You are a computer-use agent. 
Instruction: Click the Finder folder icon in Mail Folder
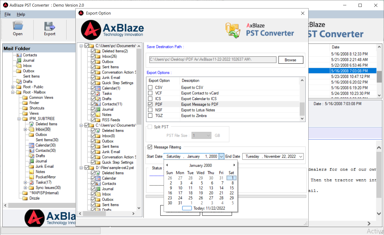(x=25, y=103)
